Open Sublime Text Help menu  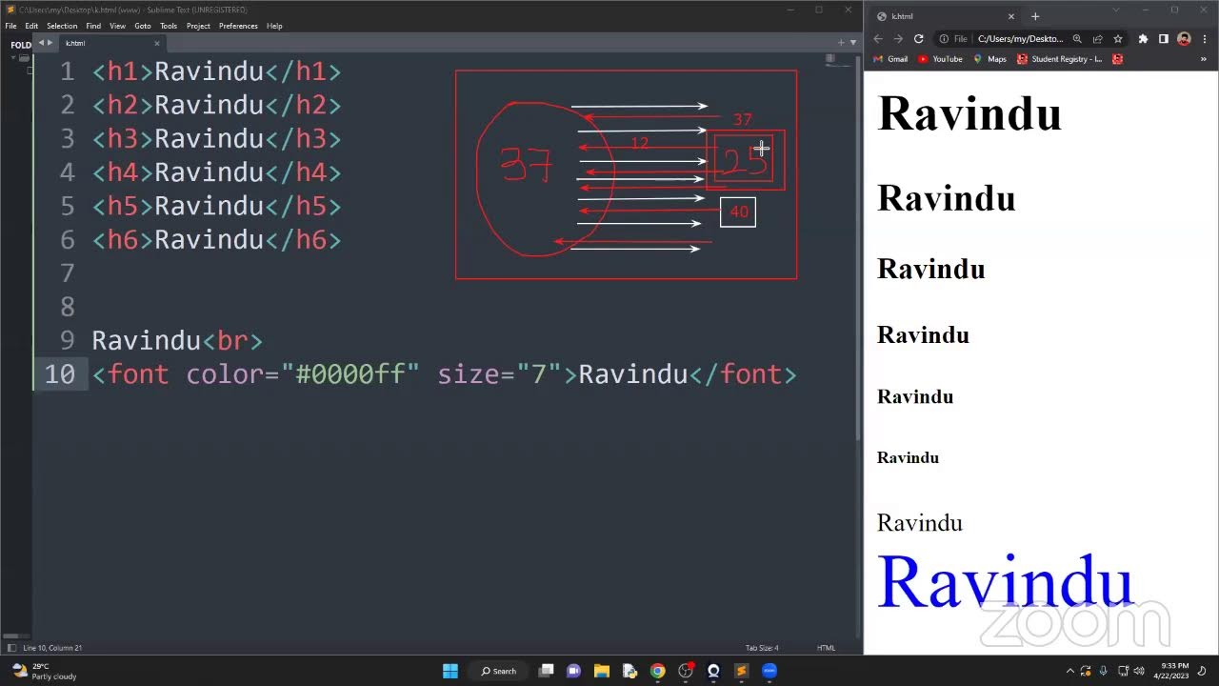274,26
